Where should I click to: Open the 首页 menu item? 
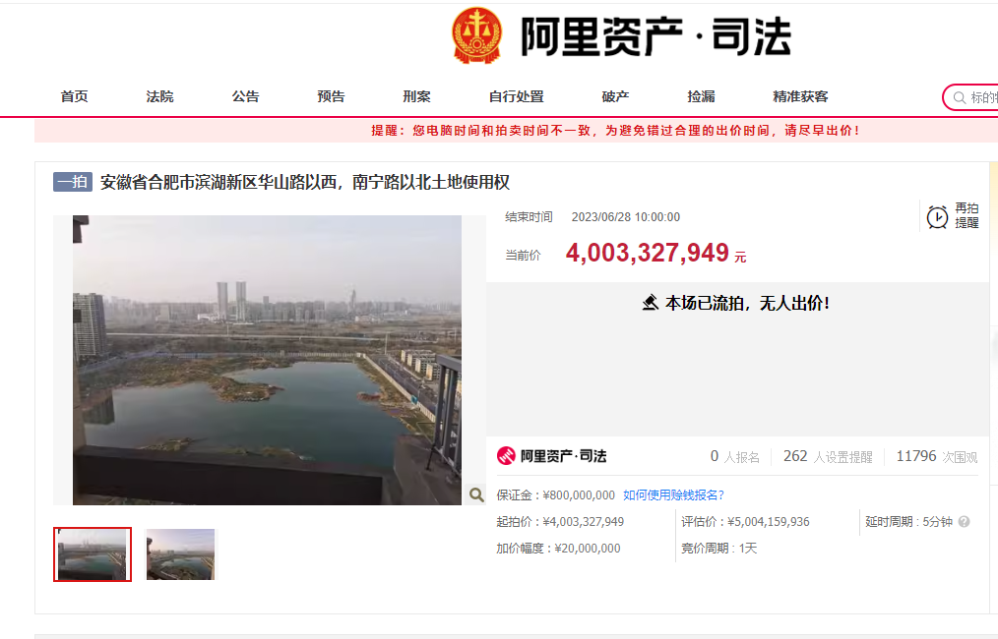[74, 96]
